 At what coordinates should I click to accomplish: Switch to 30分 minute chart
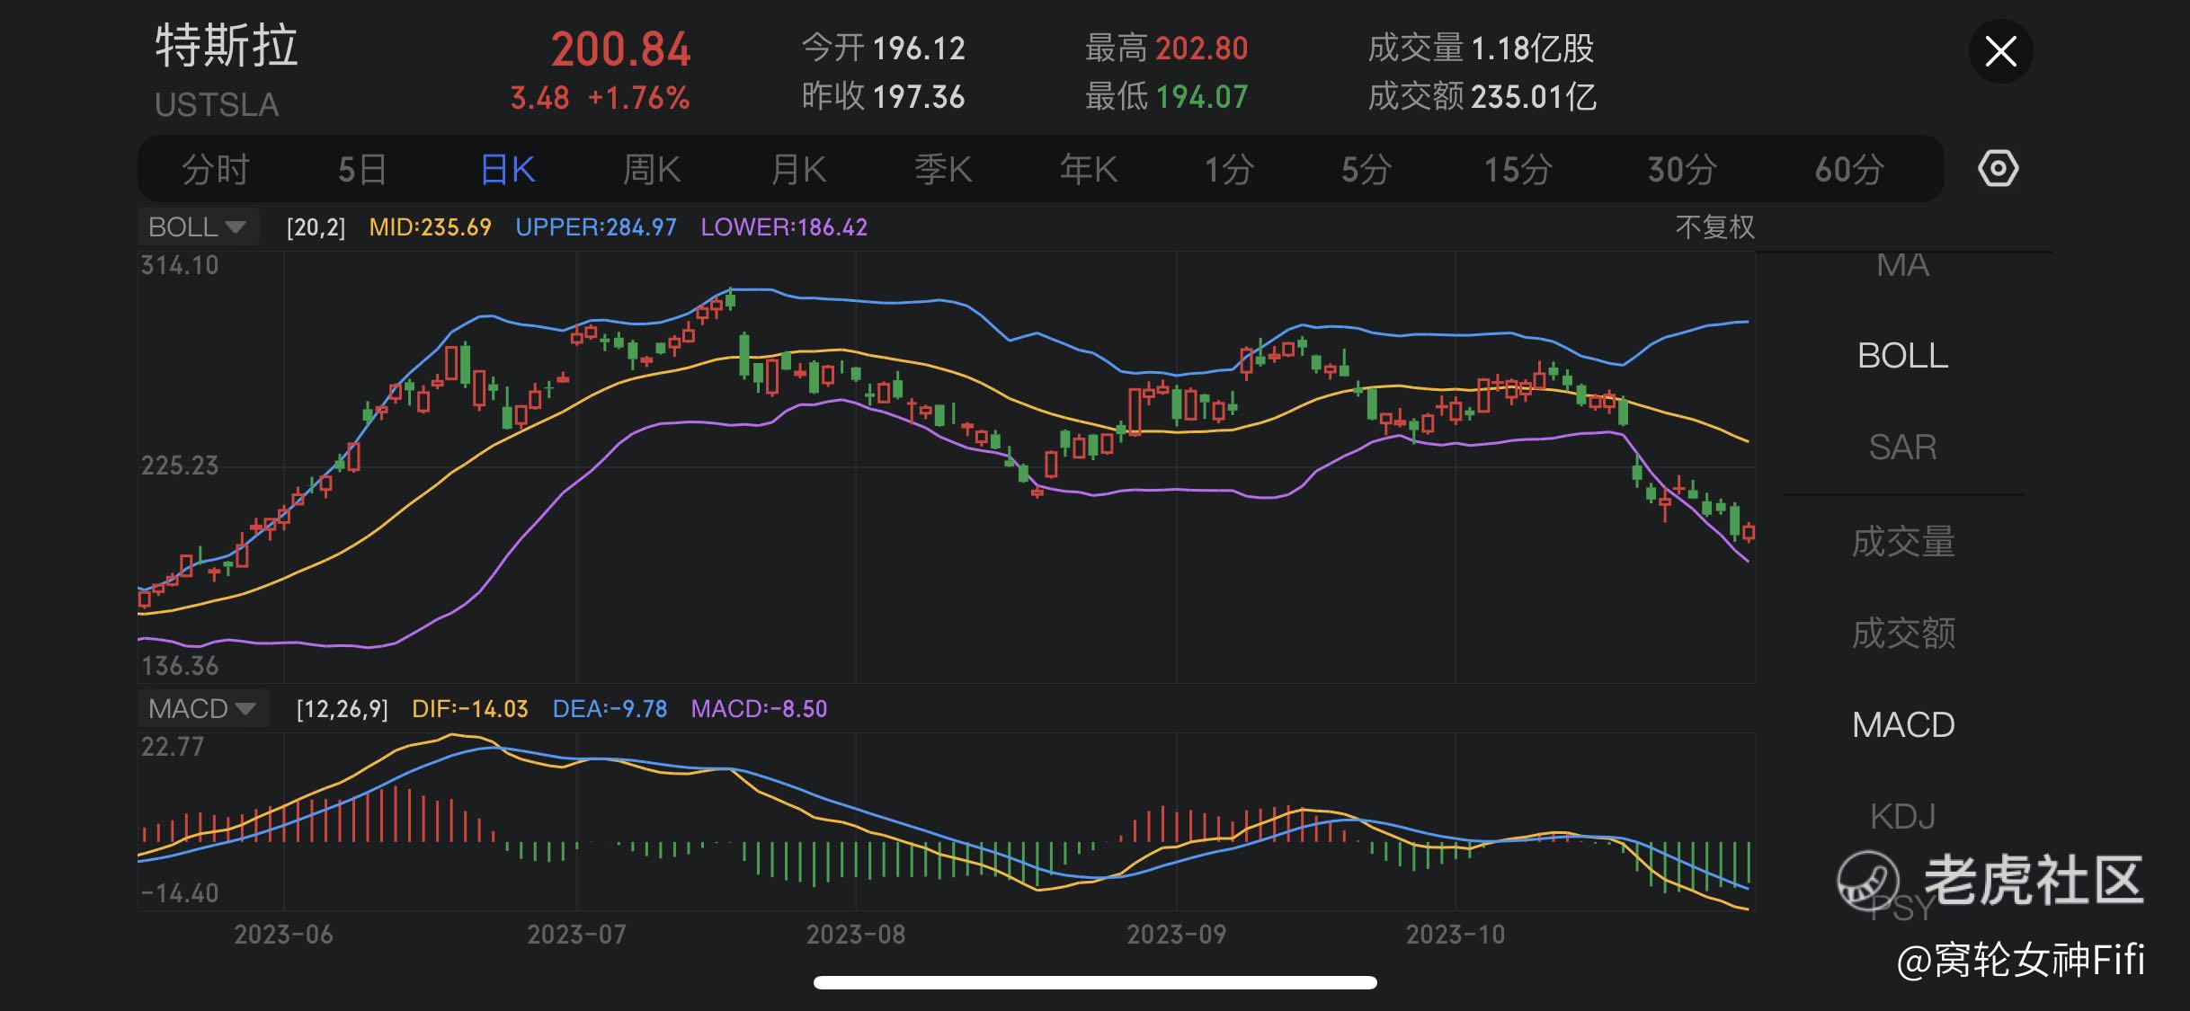(1682, 169)
